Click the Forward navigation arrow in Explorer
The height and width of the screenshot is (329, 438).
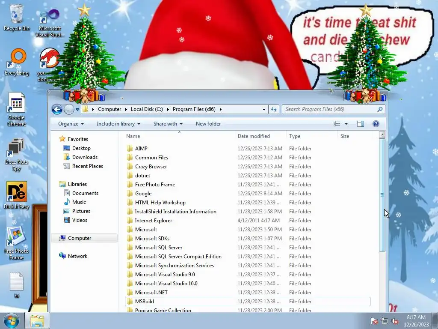tap(69, 109)
